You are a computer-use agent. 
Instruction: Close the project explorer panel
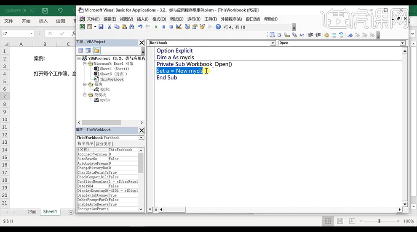point(142,42)
